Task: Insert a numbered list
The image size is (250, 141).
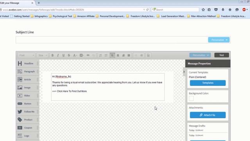Action: coord(100,55)
